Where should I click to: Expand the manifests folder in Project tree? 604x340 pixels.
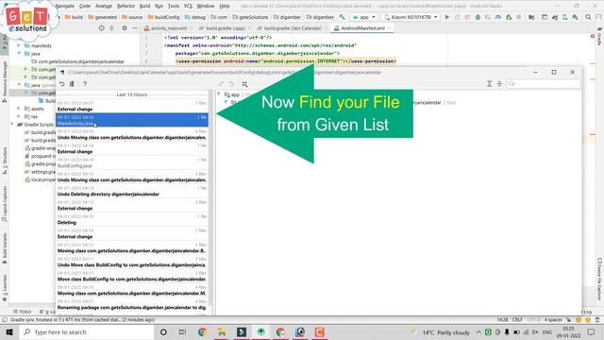pos(19,45)
